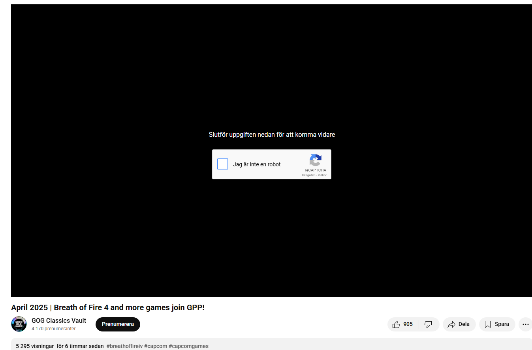Click the #breathoffireiv hashtag
This screenshot has height=350, width=532.
click(124, 346)
